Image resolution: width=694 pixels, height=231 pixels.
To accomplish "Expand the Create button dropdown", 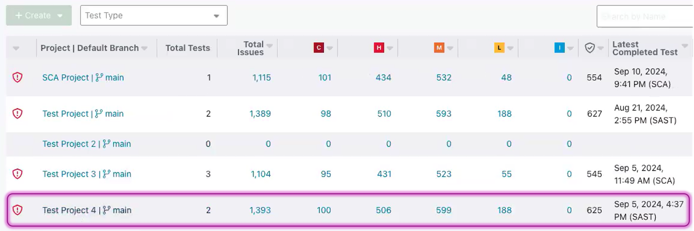I will 60,15.
